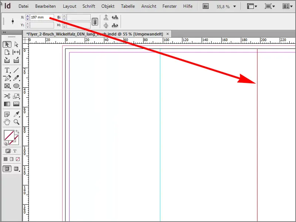Select the Hand tool
296x222 pixels.
coord(7,122)
